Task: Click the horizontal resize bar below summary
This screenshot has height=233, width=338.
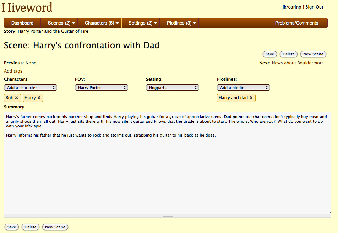Action: [x=168, y=216]
